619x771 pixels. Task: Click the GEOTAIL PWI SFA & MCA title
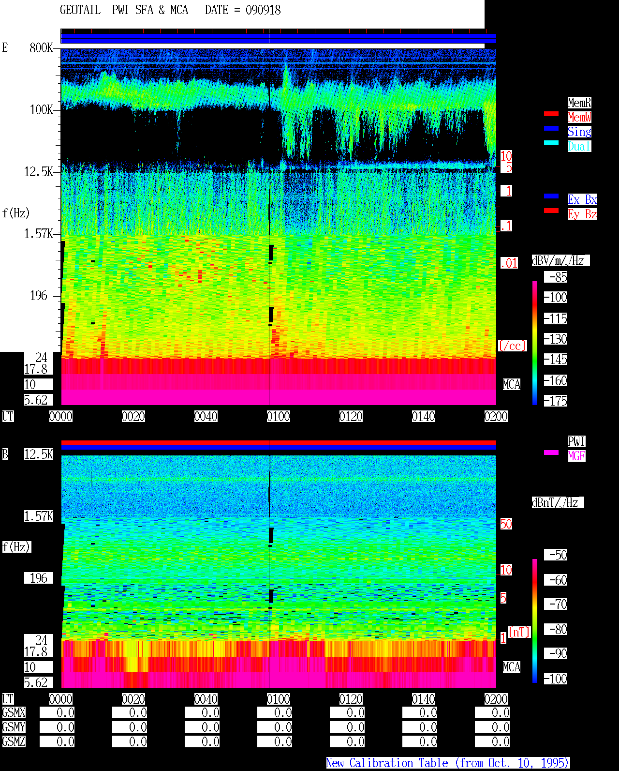pyautogui.click(x=124, y=10)
